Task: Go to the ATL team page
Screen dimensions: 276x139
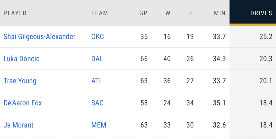Action: pyautogui.click(x=97, y=81)
